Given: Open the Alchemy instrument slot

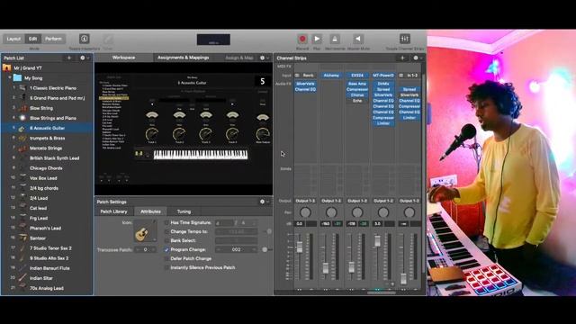Looking at the screenshot, I should pyautogui.click(x=331, y=76).
